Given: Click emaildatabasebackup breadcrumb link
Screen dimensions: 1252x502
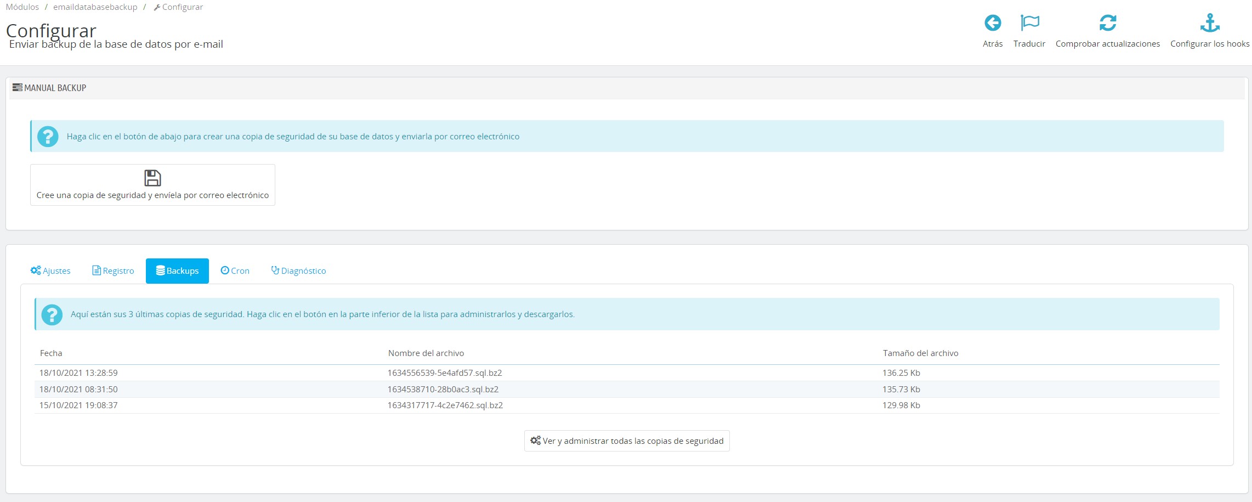Looking at the screenshot, I should click(x=95, y=7).
